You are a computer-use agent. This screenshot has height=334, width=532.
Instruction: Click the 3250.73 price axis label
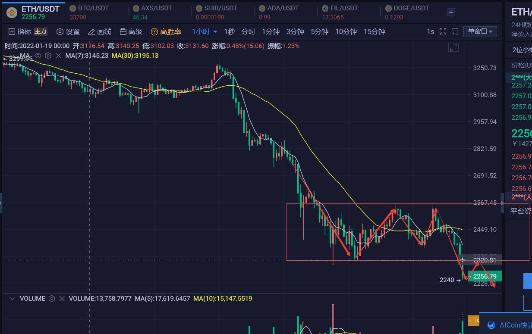coord(485,68)
